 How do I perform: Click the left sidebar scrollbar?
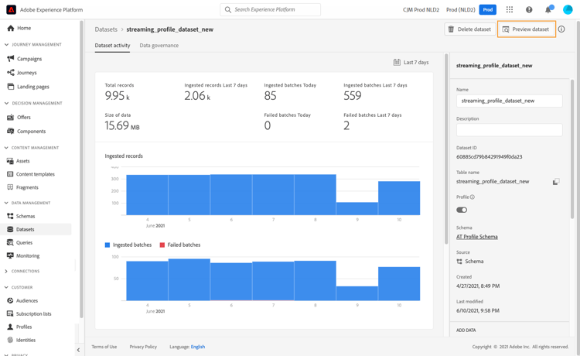81,169
